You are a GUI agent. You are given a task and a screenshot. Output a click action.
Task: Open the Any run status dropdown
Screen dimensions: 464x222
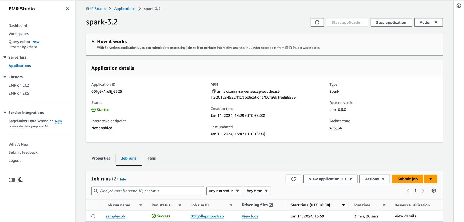[x=224, y=191]
